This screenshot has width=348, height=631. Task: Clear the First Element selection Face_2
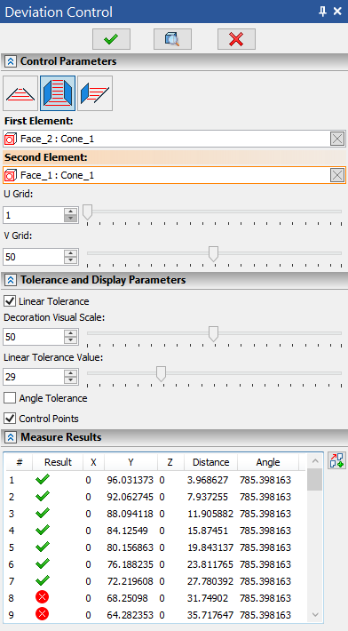(x=337, y=140)
